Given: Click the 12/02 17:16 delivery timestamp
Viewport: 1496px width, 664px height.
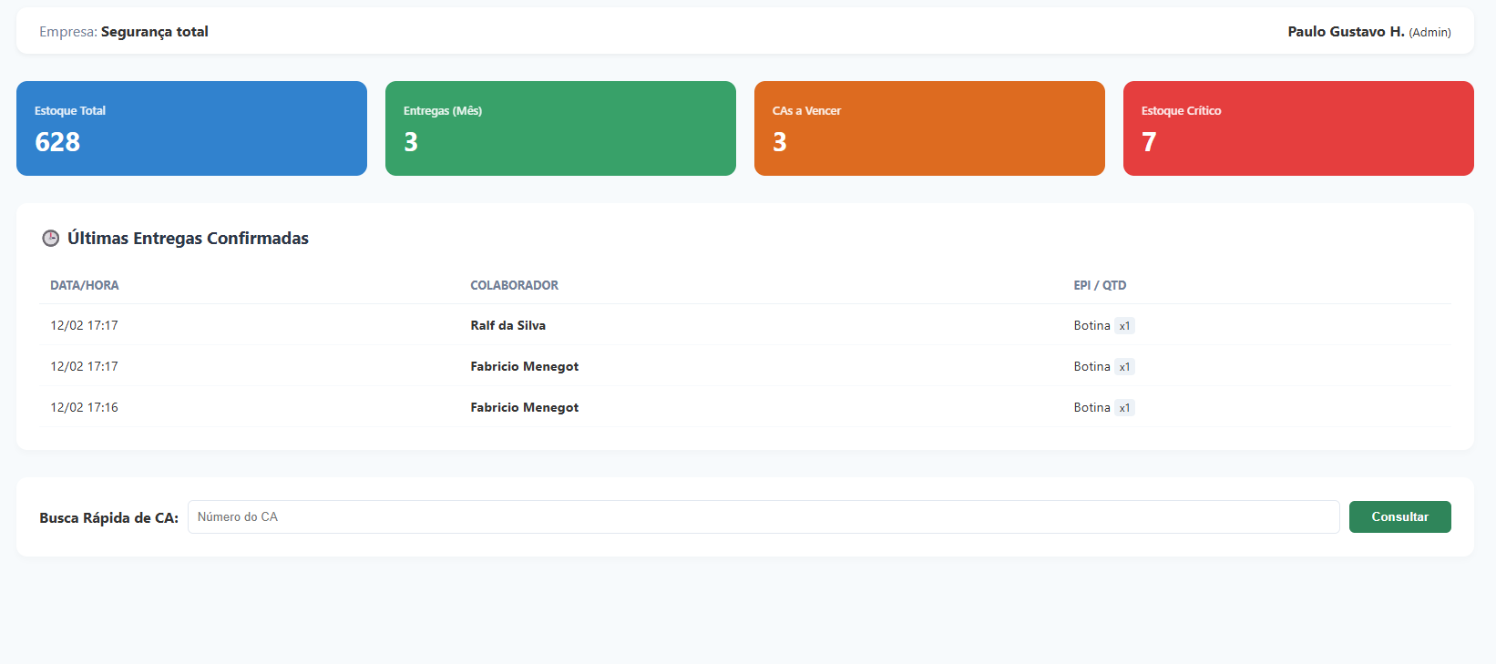Looking at the screenshot, I should point(84,407).
